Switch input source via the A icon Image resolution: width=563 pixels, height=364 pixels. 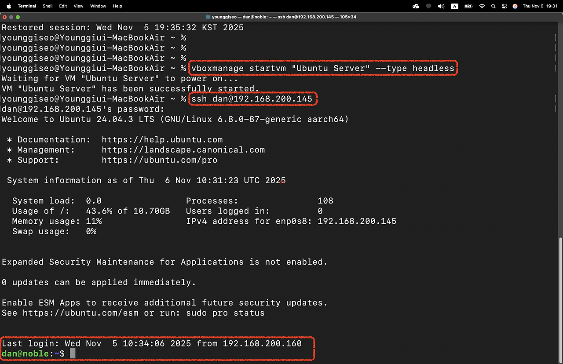[x=455, y=6]
